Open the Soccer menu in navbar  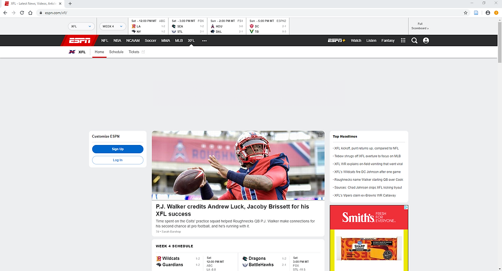[151, 40]
